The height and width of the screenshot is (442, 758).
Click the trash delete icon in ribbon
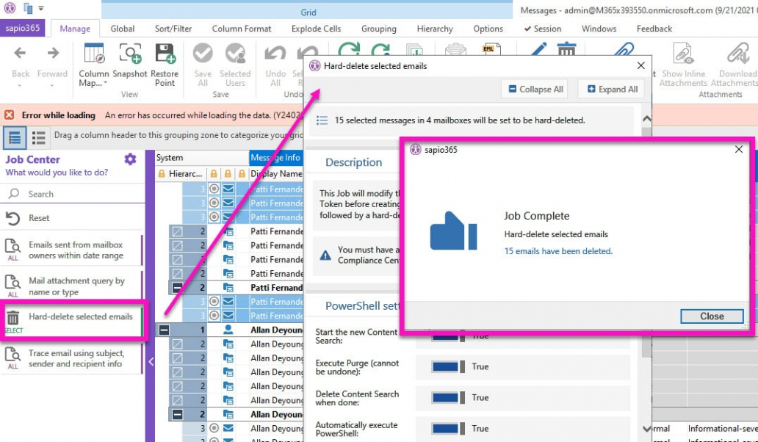566,49
